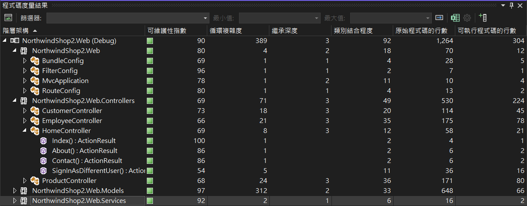The height and width of the screenshot is (206, 527).
Task: Sort by 可維護性指數 column header
Action: pyautogui.click(x=167, y=31)
